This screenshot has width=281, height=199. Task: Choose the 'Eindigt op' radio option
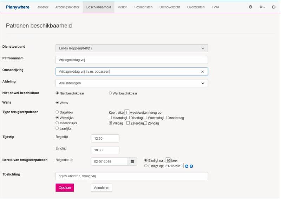coord(146,166)
